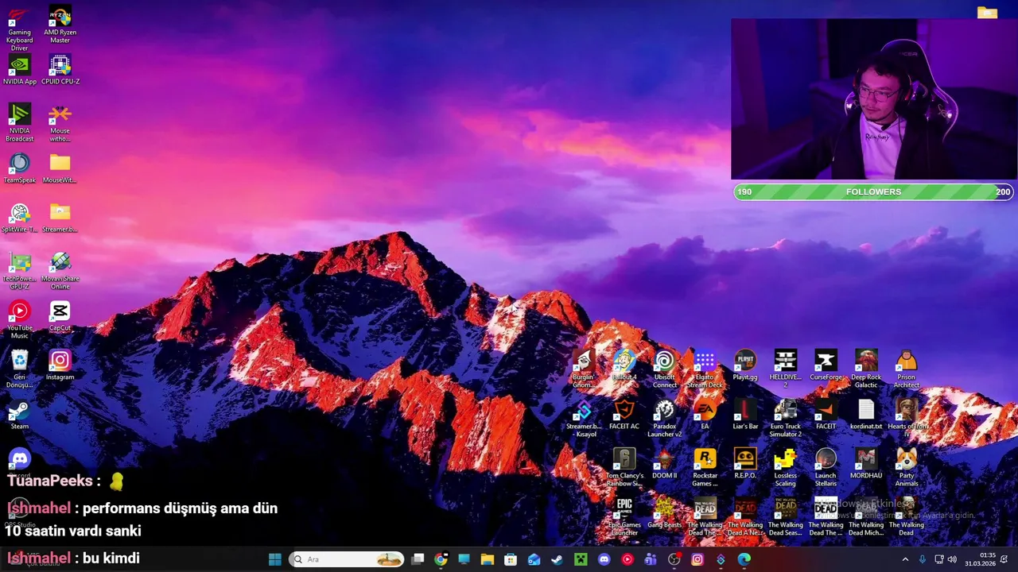Viewport: 1018px width, 572px height.
Task: Click the microphone tray icon
Action: (923, 559)
